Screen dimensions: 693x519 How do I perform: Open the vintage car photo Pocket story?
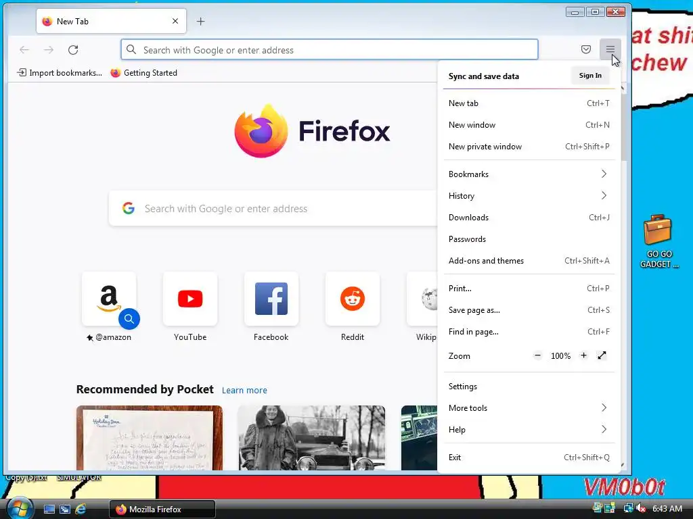click(311, 438)
